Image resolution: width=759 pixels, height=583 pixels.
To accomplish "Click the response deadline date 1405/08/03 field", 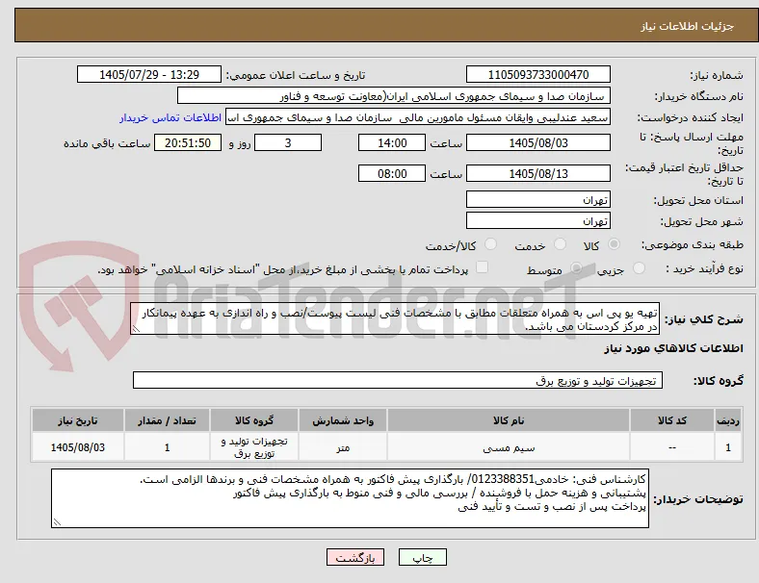I will tap(538, 142).
